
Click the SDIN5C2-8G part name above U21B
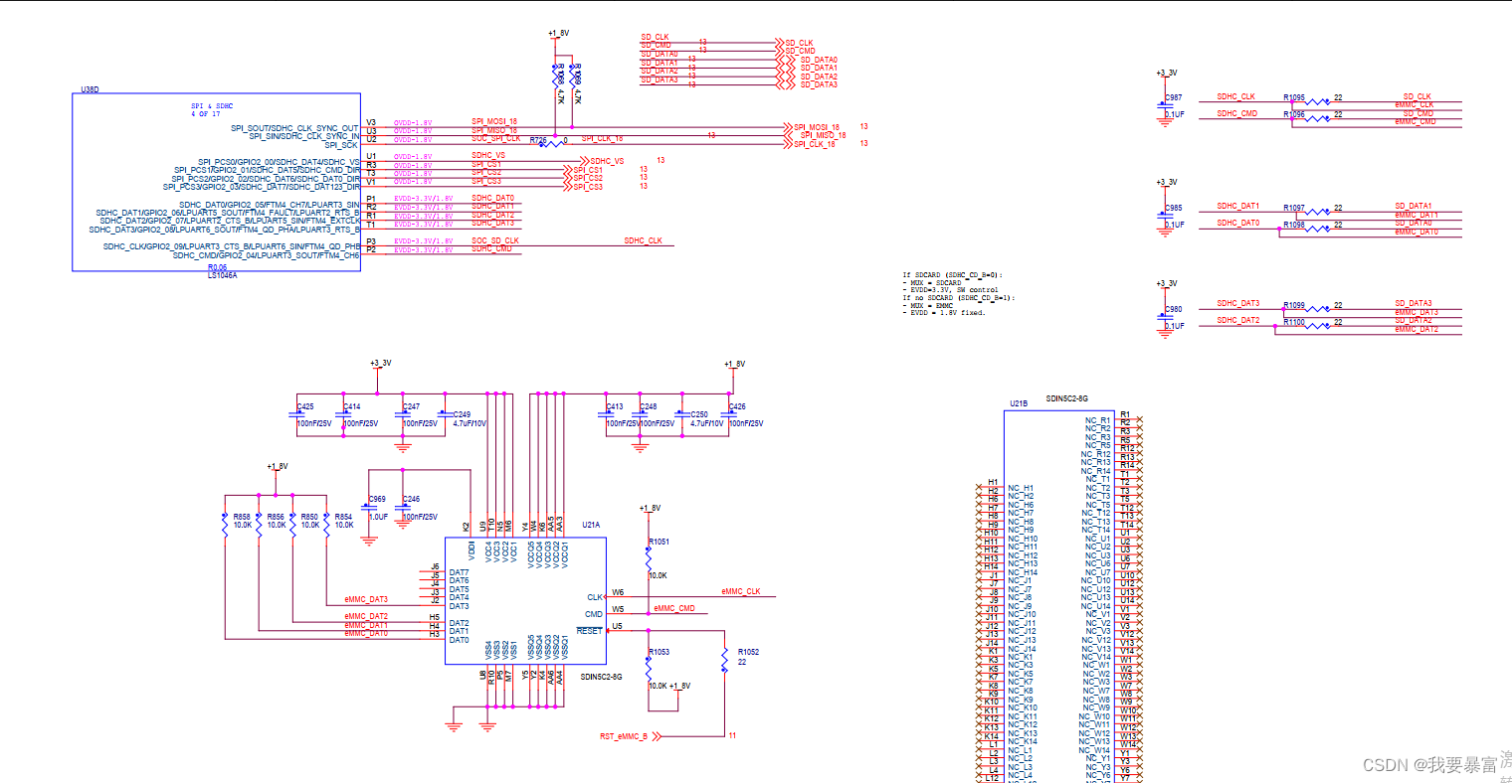click(x=1066, y=398)
